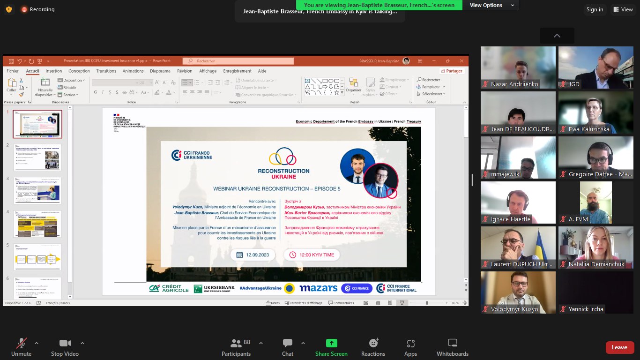This screenshot has width=640, height=360.
Task: Select Volodymyr Kuzyo's video tile
Action: tap(518, 292)
